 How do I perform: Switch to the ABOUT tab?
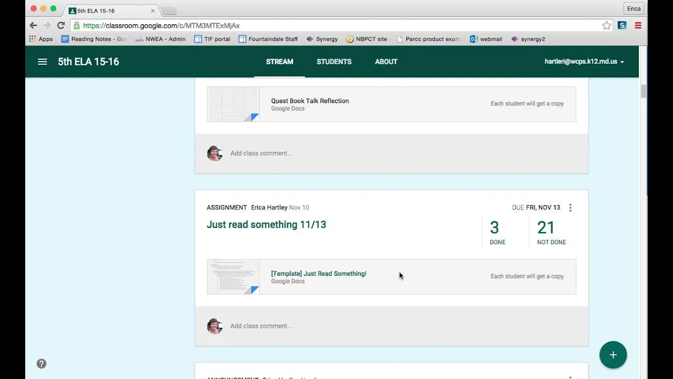pos(386,62)
